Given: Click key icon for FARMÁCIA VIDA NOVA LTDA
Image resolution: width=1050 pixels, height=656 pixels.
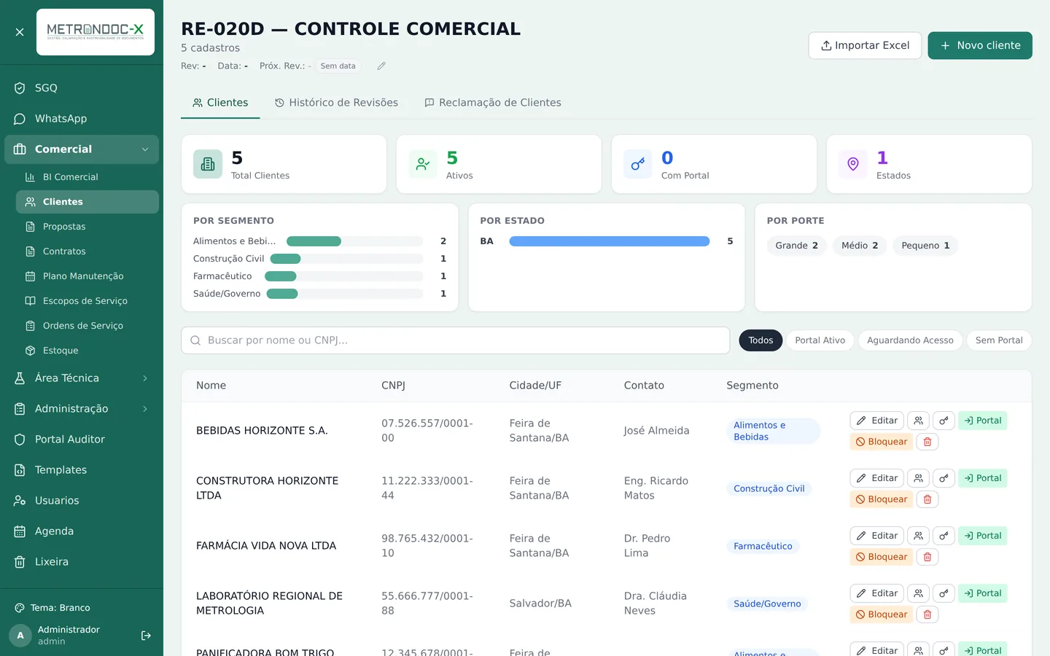Looking at the screenshot, I should [x=944, y=536].
